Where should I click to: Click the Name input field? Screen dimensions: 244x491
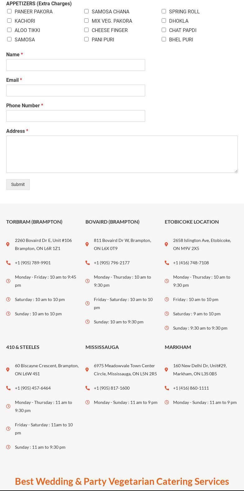tap(76, 65)
